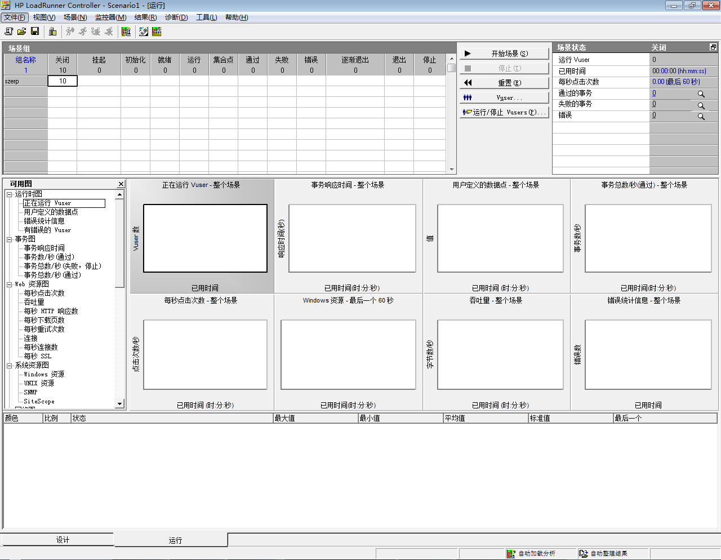
Task: Click the greyed Gradual Stop Vusers hourglass icon
Action: pos(96,32)
